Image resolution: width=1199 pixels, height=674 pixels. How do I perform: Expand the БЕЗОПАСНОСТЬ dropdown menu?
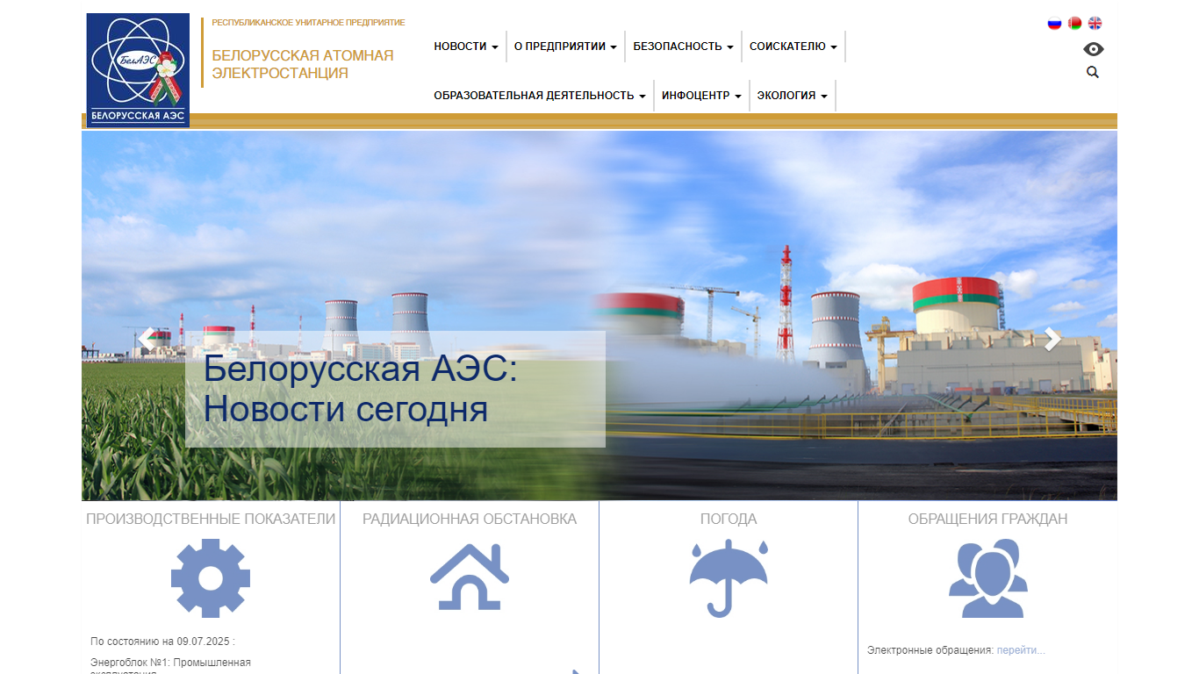(683, 47)
